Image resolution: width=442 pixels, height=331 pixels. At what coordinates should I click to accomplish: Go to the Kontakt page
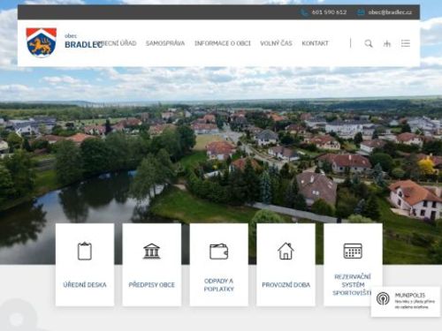click(x=315, y=43)
